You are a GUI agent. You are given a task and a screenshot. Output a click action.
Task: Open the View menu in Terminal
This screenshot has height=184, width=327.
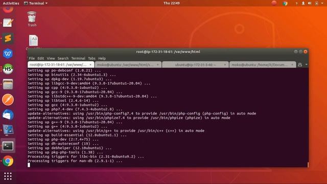51,58
